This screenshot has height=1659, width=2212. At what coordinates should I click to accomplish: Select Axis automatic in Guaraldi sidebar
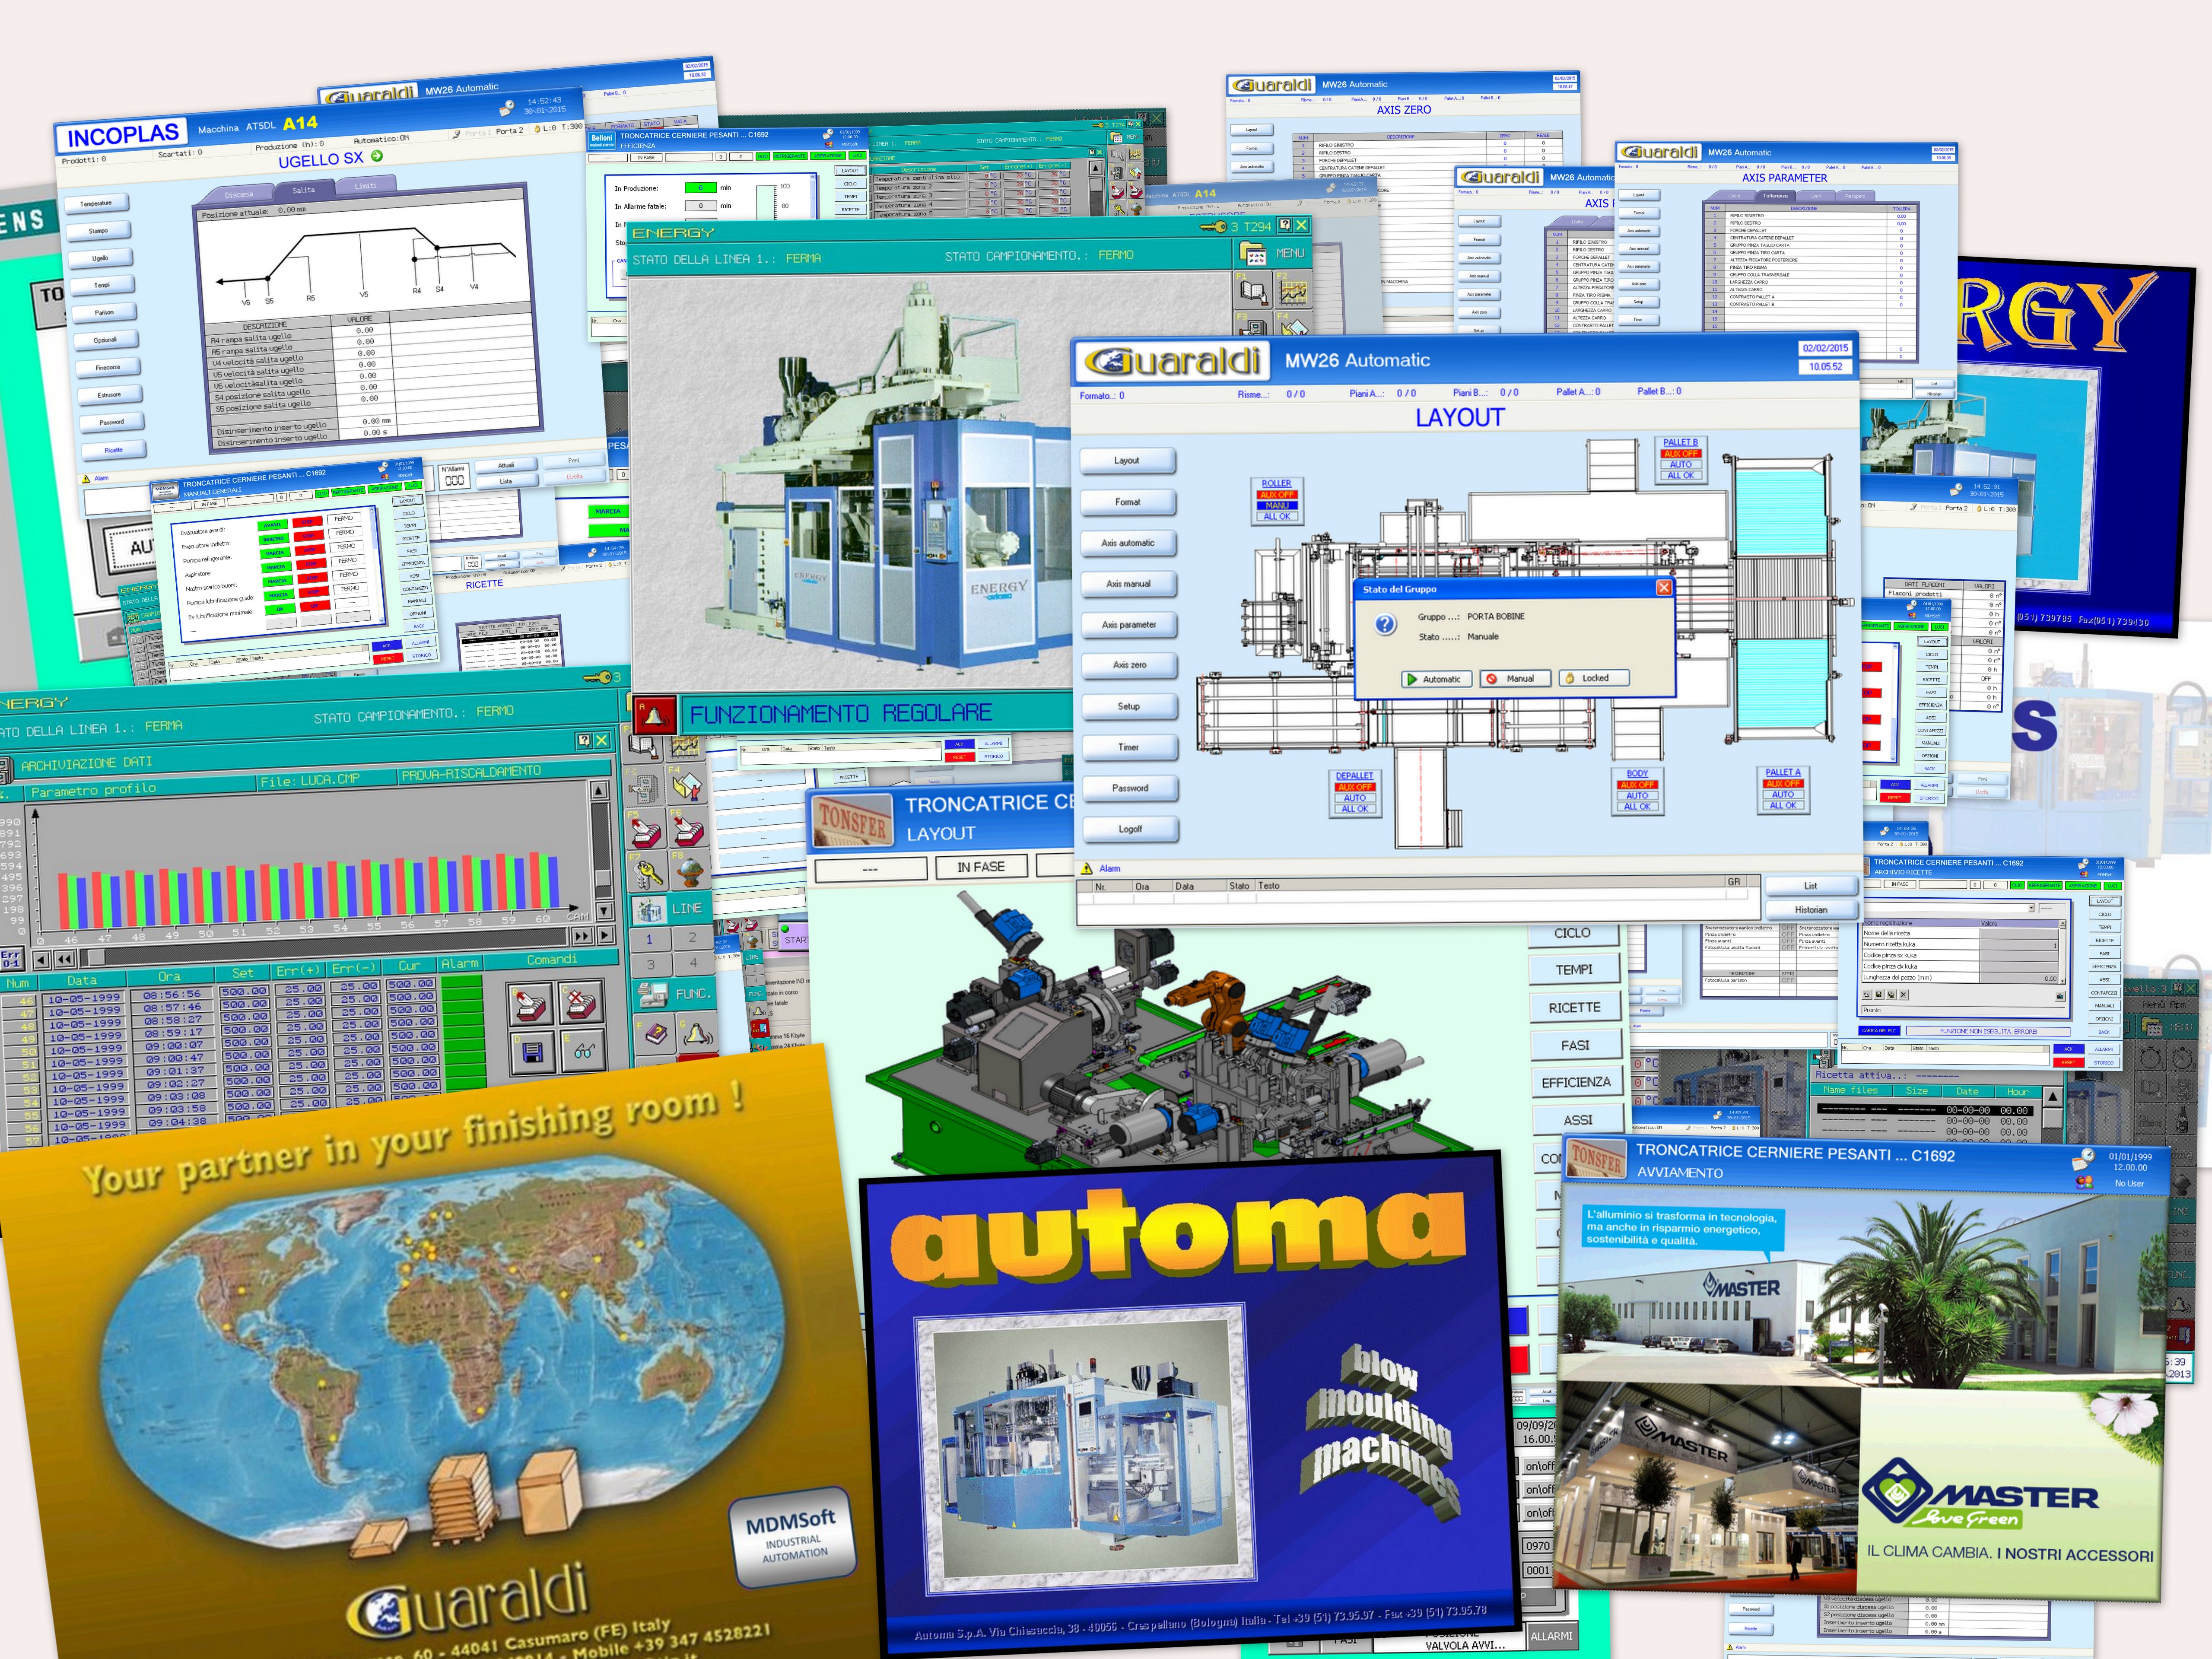tap(1128, 543)
